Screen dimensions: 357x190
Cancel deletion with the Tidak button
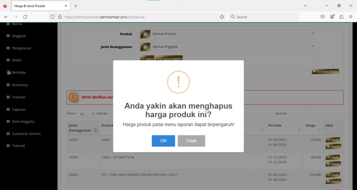coord(191,141)
